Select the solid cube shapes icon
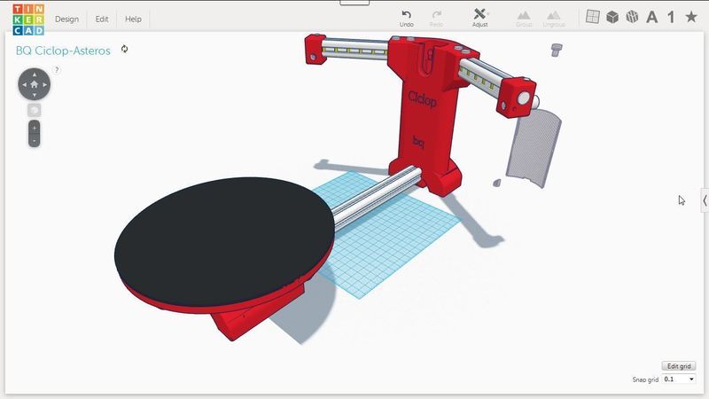 [612, 17]
